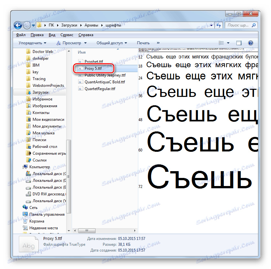Select Локальный диск (C in tree
This screenshot has height=269, width=271.
click(49, 174)
